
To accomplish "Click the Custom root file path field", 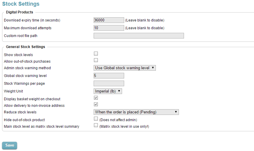I will tap(139, 36).
